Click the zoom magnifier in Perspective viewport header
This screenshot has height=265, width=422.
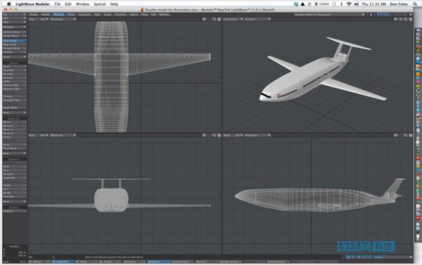(405, 19)
